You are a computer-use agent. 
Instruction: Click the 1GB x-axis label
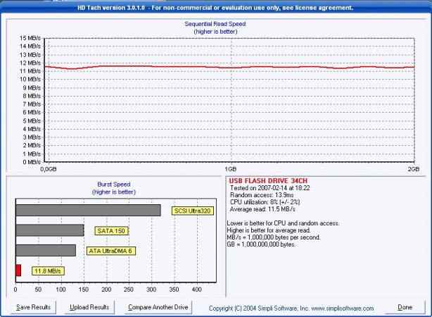(x=231, y=169)
